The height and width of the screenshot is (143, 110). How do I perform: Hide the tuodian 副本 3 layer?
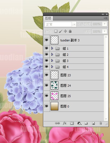(x=47, y=40)
